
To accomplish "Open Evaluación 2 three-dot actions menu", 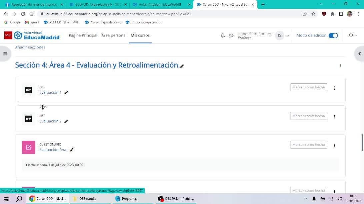I will click(x=334, y=117).
